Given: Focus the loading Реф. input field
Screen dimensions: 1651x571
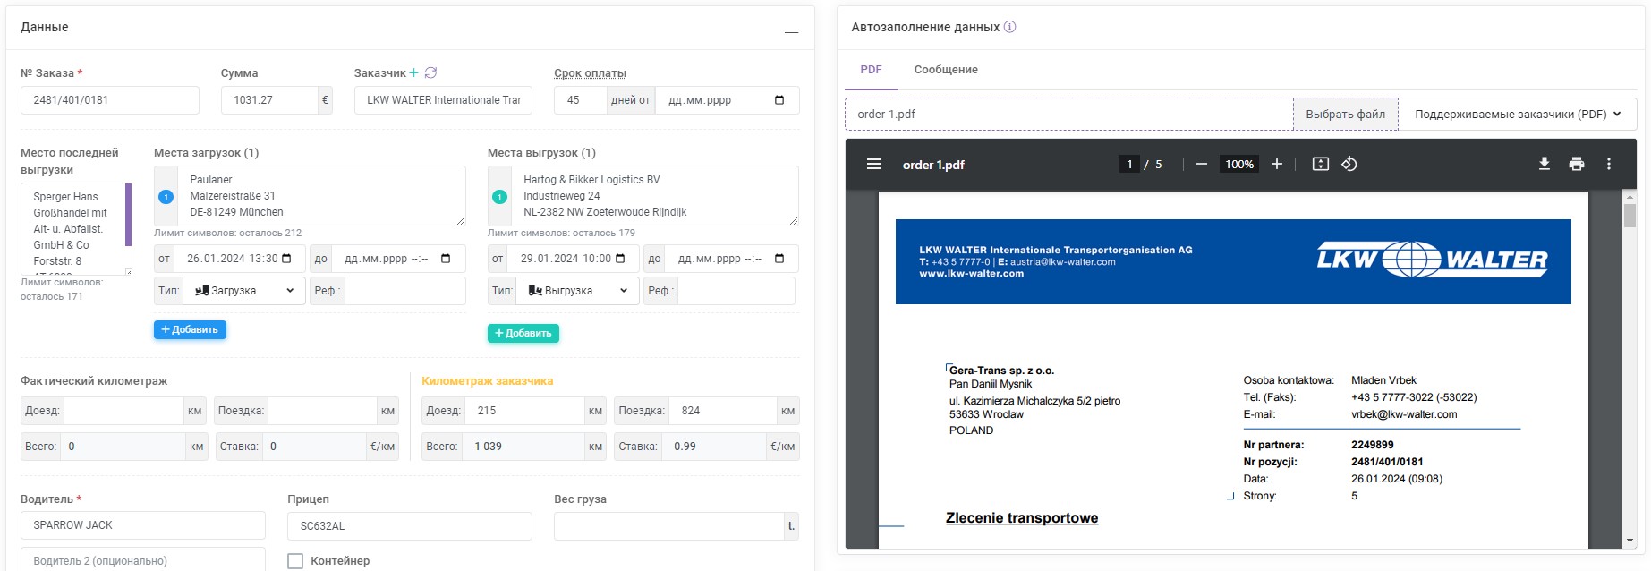Looking at the screenshot, I should [x=405, y=291].
